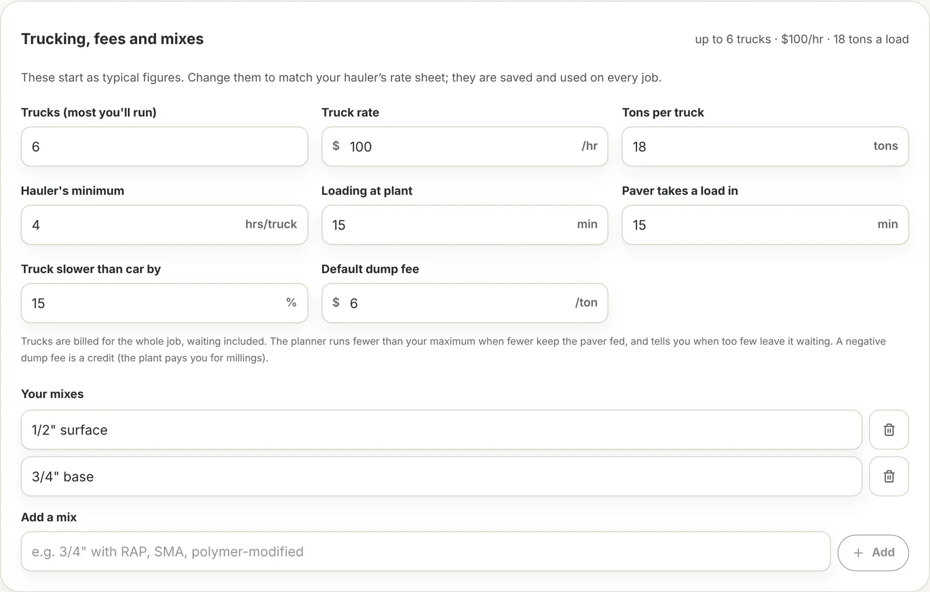Edit the Hauler's minimum field
Screen dimensions: 930x592
click(x=164, y=225)
